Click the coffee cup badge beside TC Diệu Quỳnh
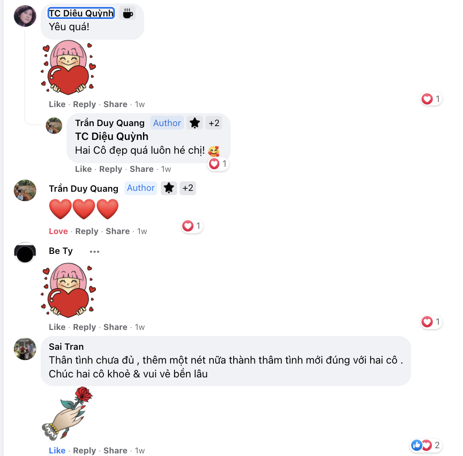The image size is (463, 456). 127,13
